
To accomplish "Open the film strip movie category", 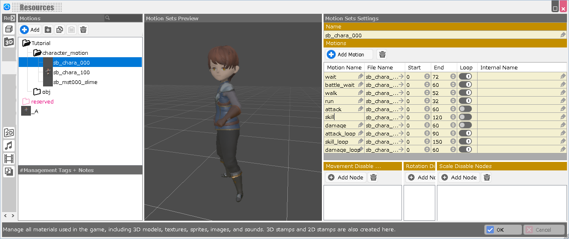I will [9, 159].
